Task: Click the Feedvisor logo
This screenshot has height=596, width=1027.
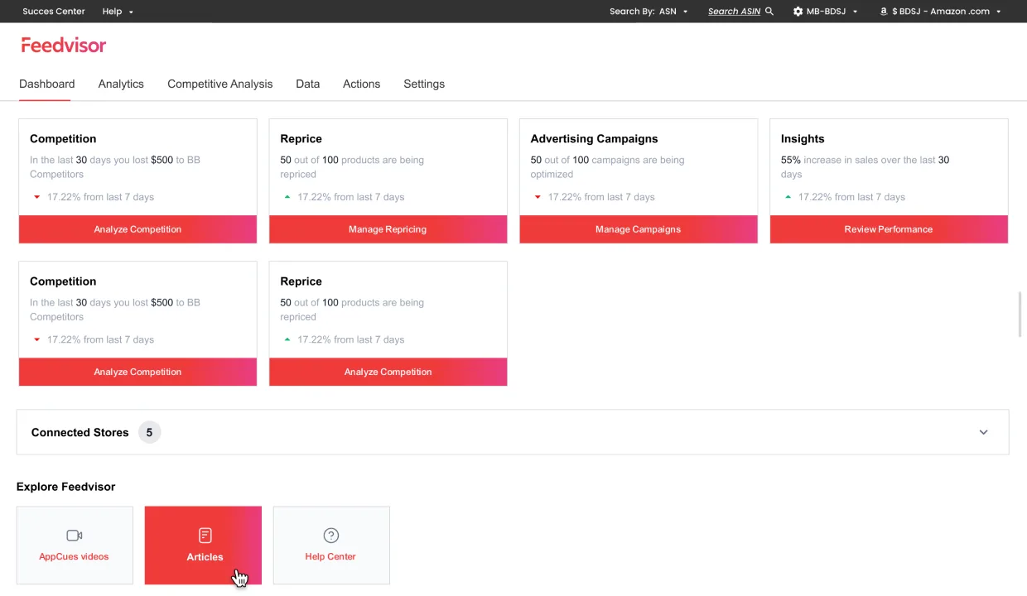Action: click(x=64, y=46)
